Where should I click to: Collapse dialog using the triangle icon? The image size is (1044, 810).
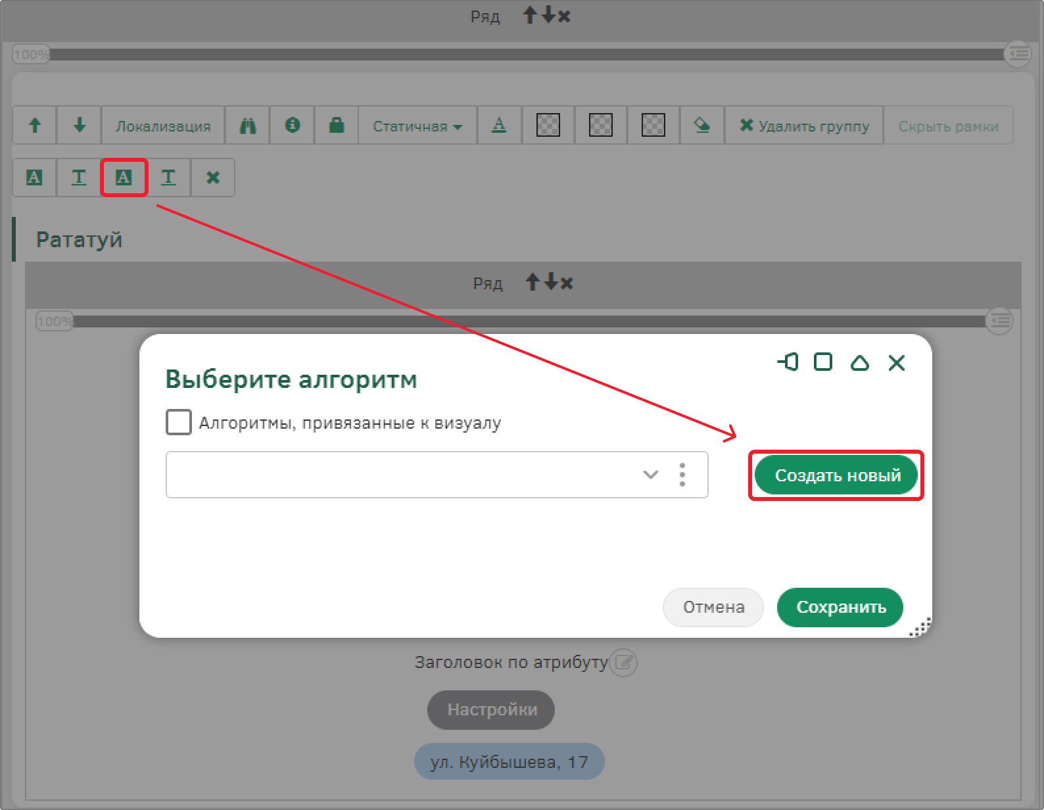click(860, 362)
